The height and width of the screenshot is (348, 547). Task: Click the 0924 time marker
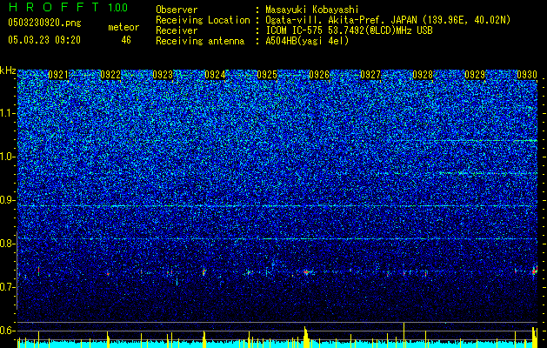(215, 75)
